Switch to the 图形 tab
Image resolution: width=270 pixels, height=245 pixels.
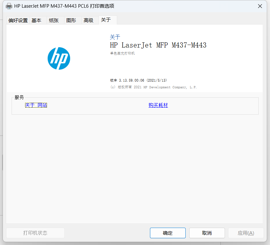[x=71, y=20]
